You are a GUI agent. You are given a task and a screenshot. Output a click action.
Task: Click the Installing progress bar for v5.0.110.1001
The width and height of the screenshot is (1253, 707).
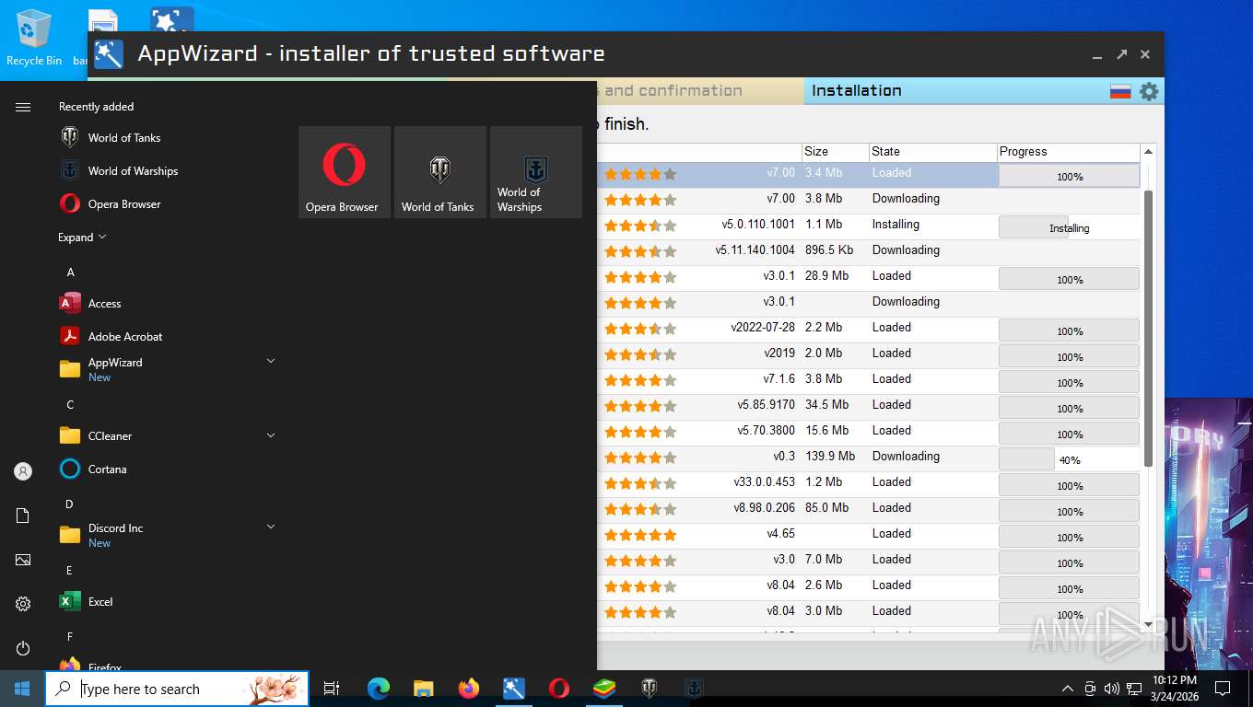coord(1069,227)
